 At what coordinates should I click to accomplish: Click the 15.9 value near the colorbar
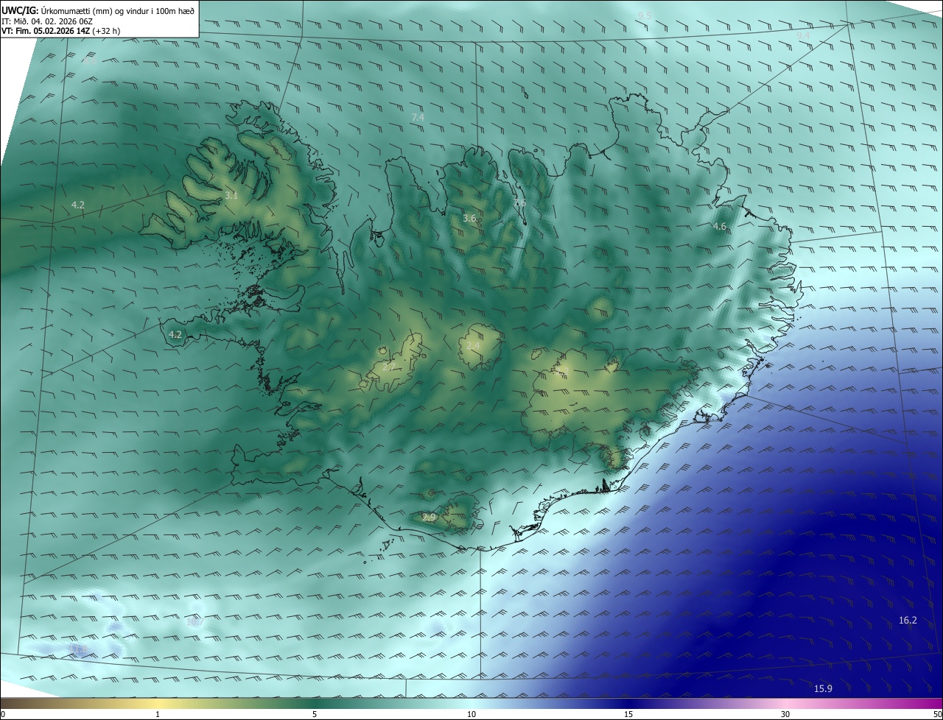point(823,688)
